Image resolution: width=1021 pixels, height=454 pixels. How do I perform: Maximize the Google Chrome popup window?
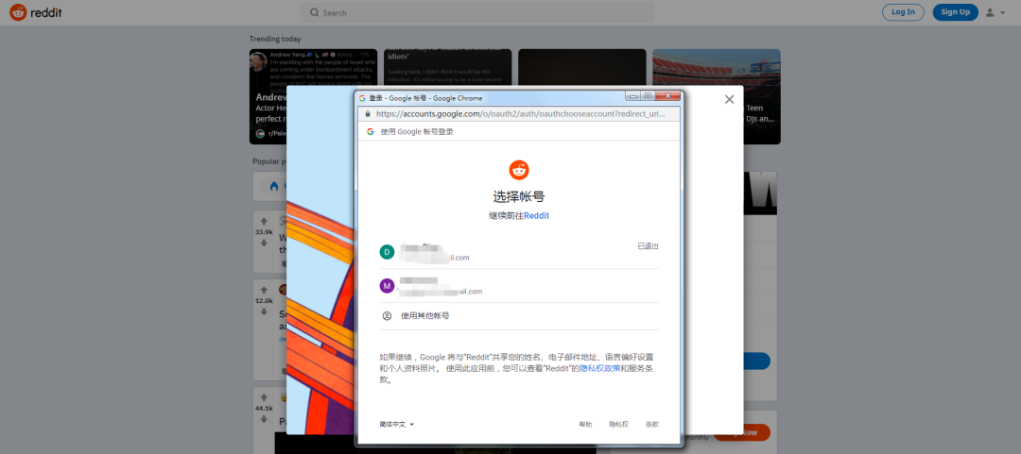coord(648,96)
